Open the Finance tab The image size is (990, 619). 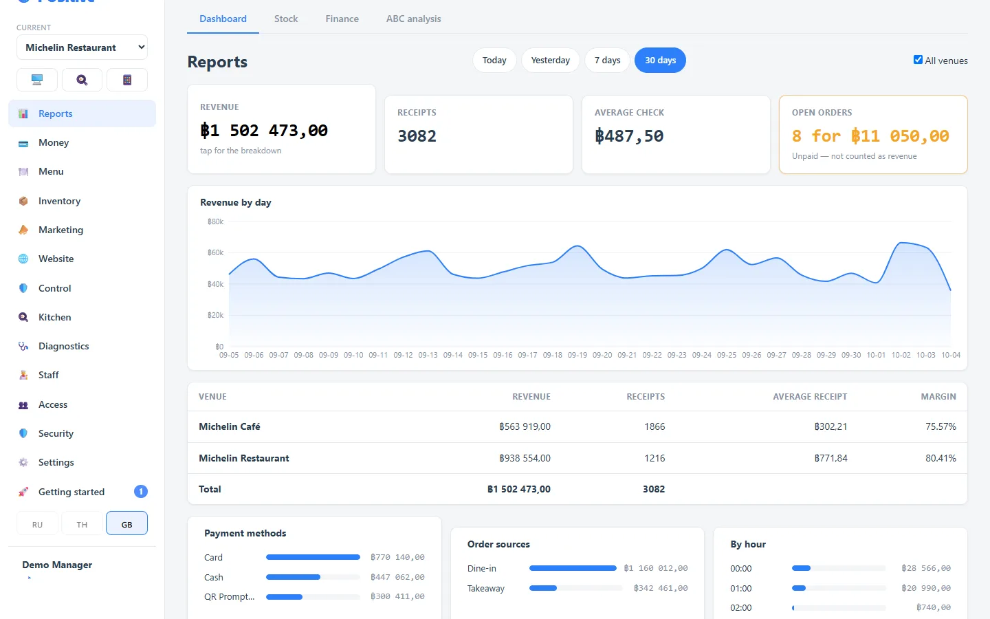[342, 19]
